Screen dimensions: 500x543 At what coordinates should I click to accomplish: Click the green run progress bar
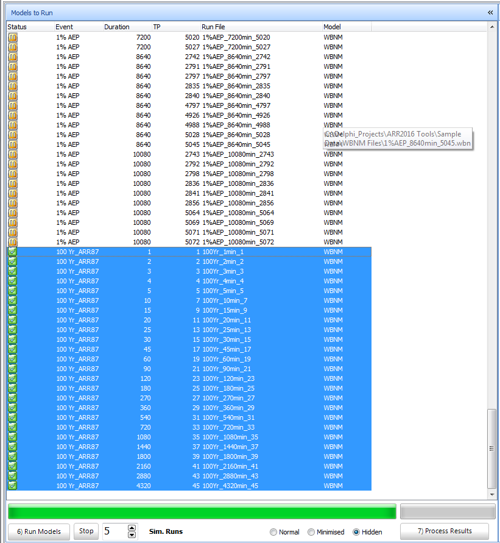coord(202,511)
